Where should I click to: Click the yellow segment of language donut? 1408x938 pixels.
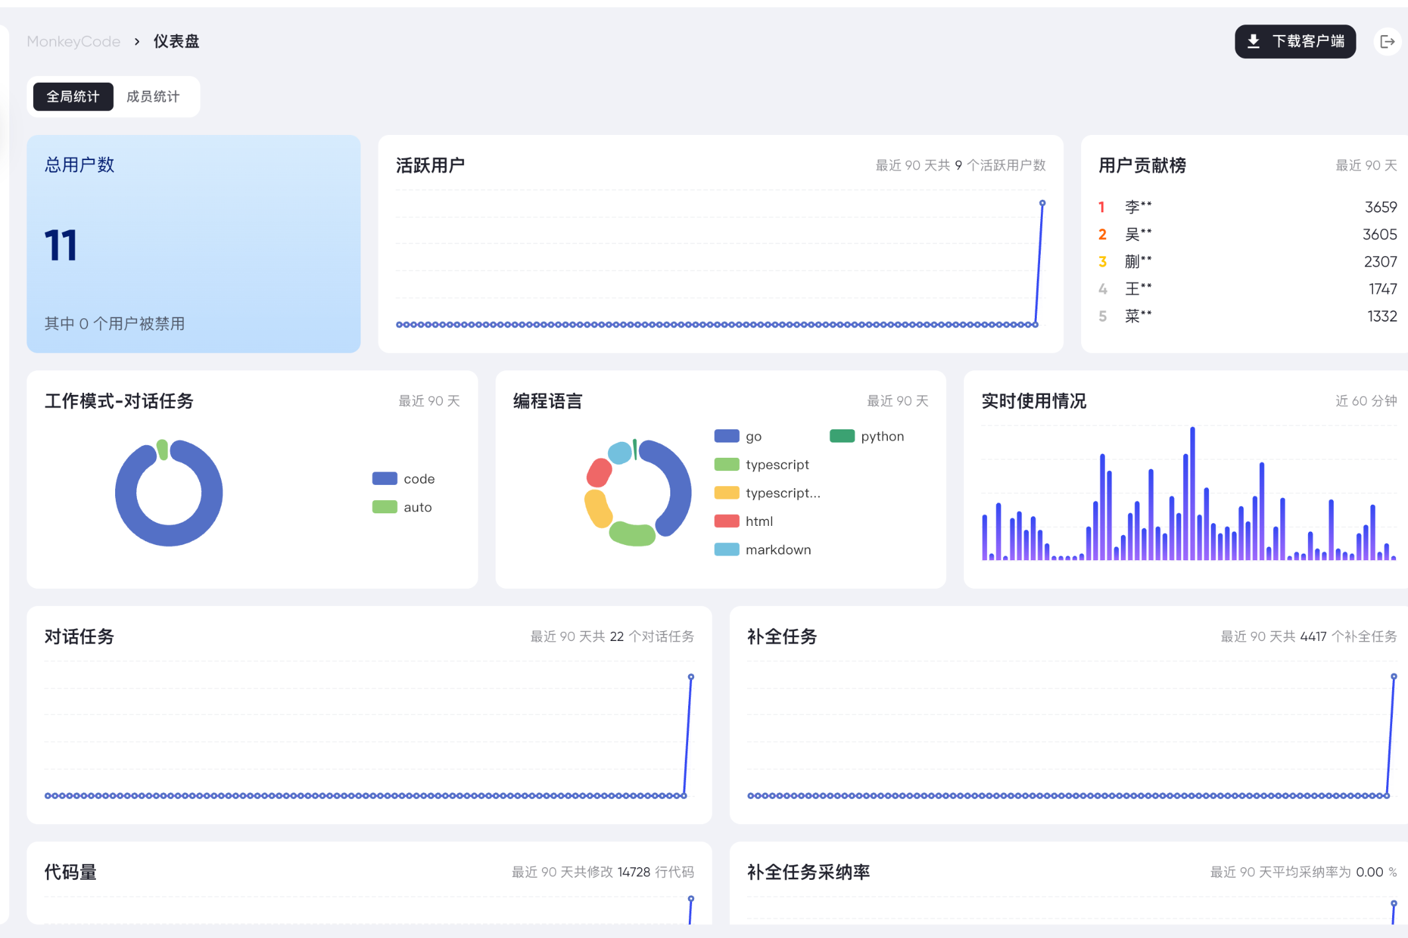click(597, 508)
